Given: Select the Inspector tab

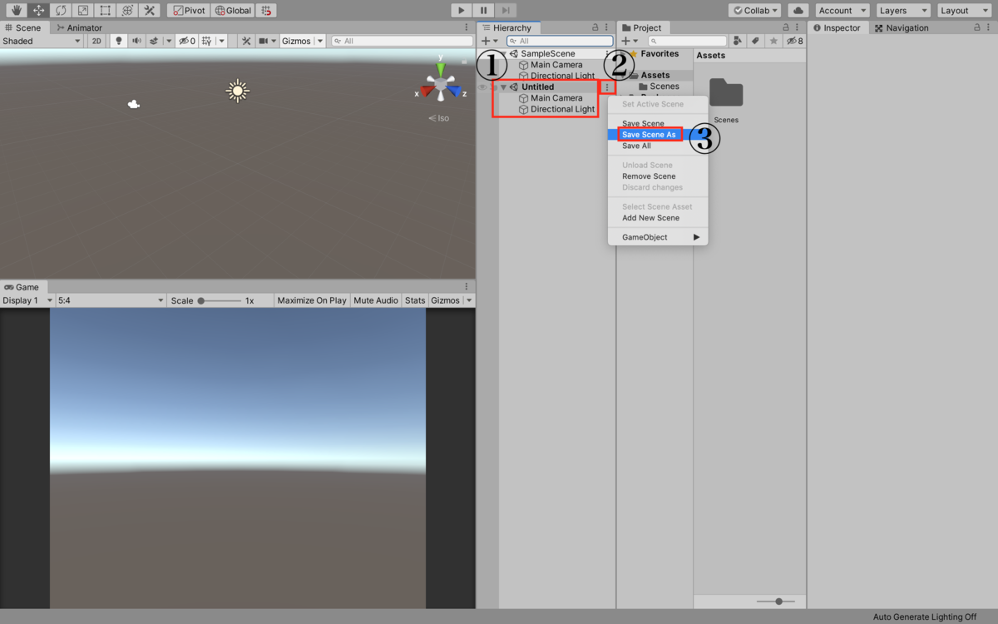Looking at the screenshot, I should point(837,27).
